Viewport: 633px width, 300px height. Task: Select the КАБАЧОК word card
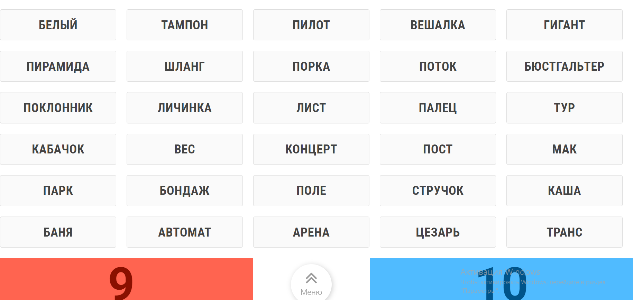58,149
